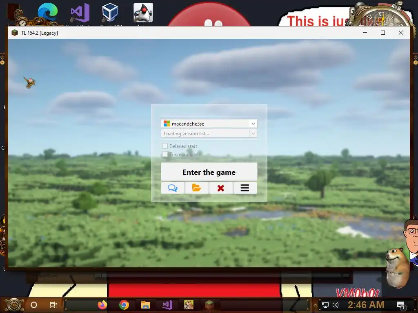Click the TL 154.2 [Legacy] title text
Screen dimensions: 418x313
40,33
